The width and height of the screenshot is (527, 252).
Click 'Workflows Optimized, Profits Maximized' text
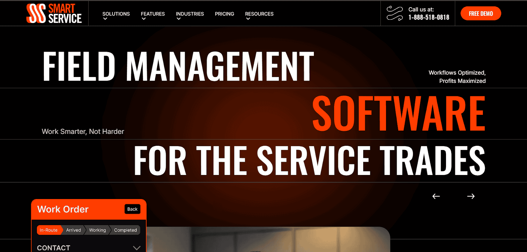(457, 77)
